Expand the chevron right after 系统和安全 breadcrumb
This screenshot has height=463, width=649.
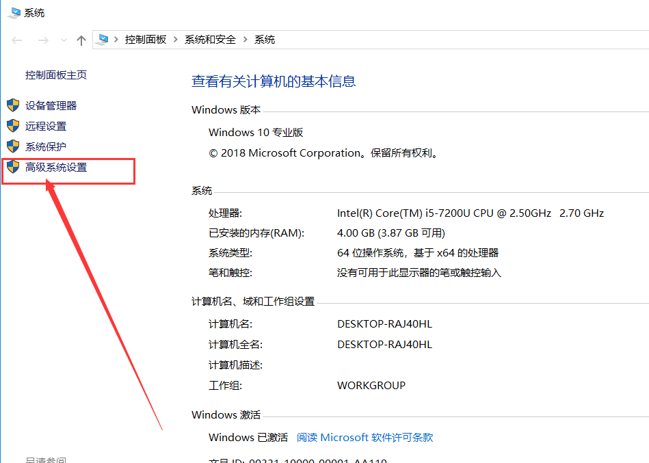click(246, 40)
